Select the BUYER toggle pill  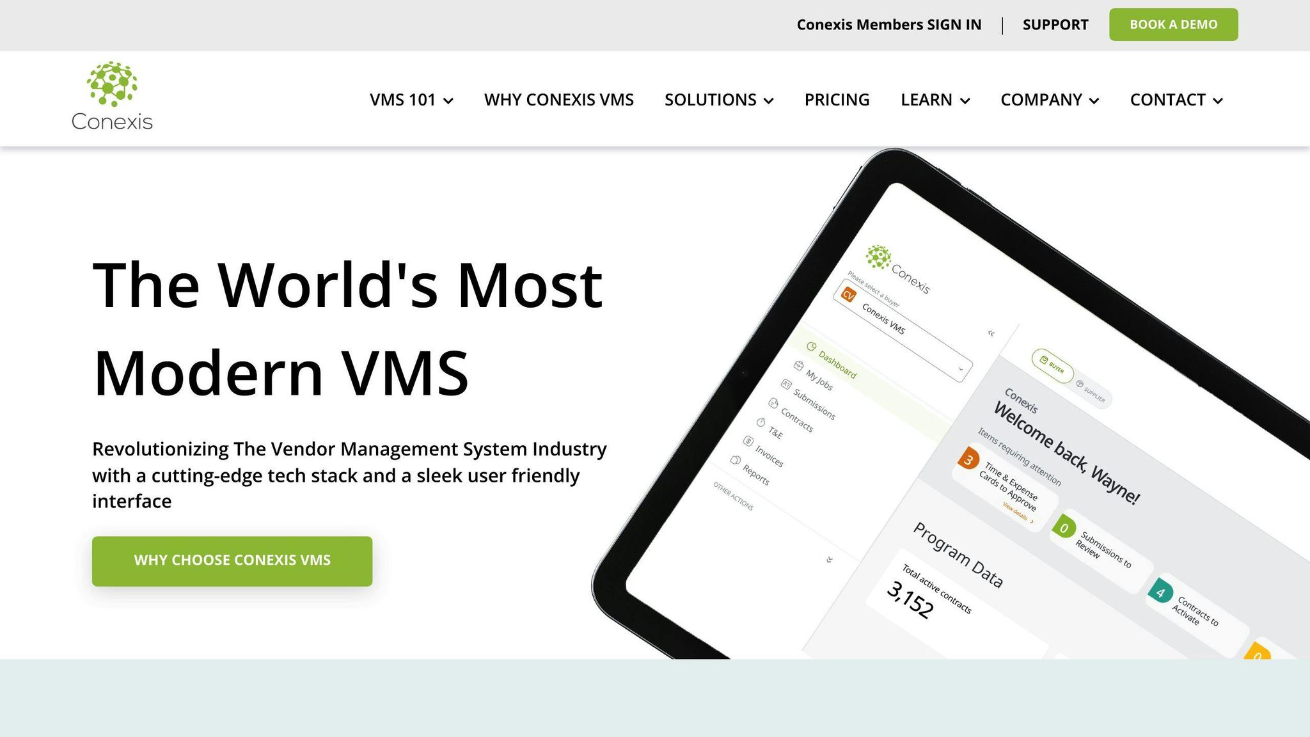[1052, 367]
